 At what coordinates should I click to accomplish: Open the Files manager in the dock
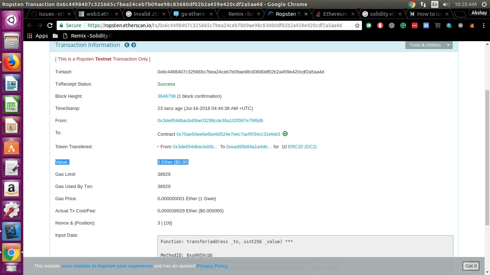click(x=12, y=41)
